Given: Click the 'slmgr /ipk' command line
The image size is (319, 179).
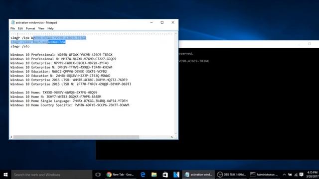Looking at the screenshot, I should 48,38.
